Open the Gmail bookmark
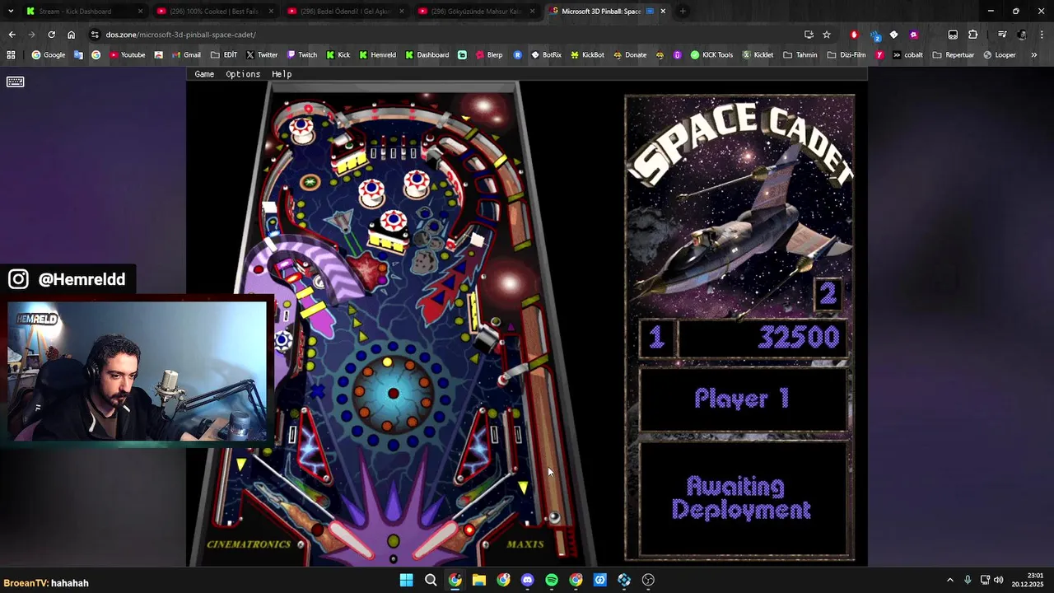 pyautogui.click(x=185, y=55)
